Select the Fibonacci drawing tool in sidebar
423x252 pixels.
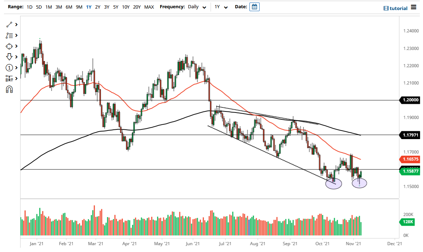[x=9, y=35]
